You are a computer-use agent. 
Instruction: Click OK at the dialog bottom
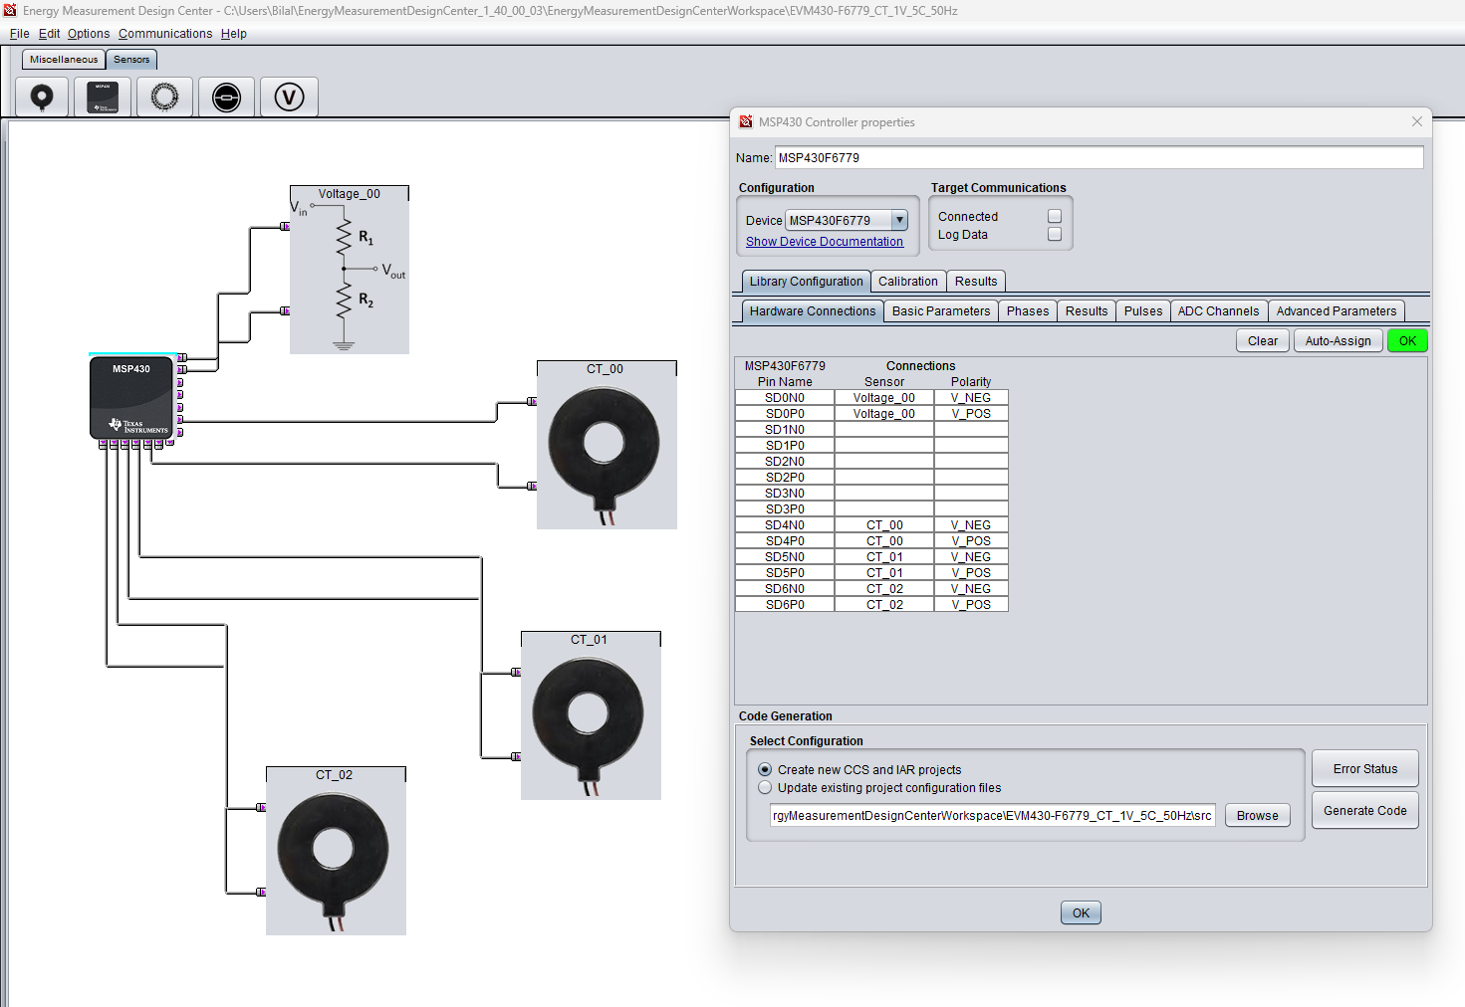coord(1082,913)
